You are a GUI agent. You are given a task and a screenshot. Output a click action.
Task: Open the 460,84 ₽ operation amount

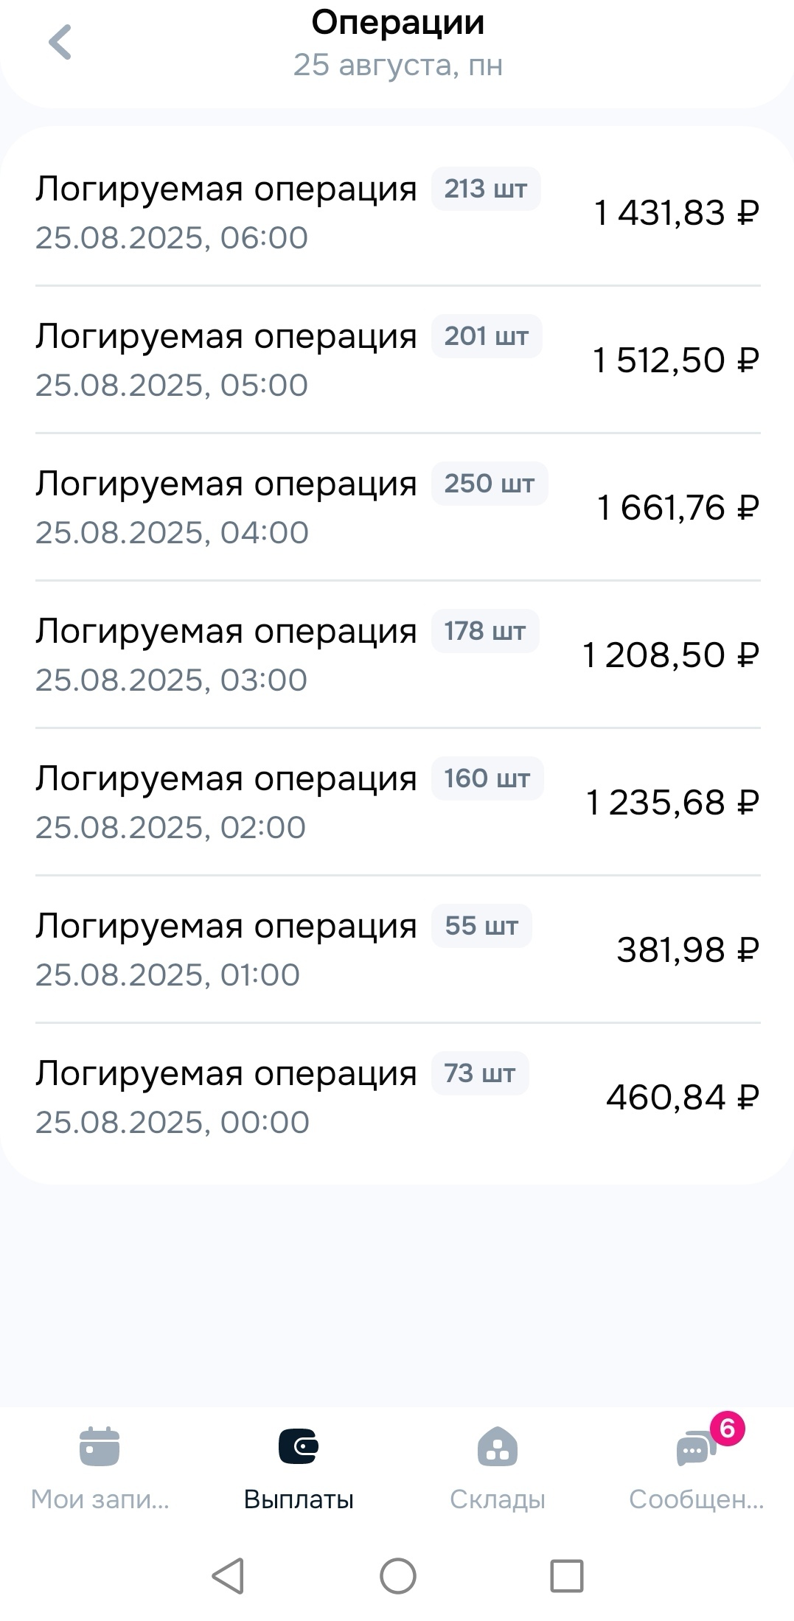coord(682,1097)
